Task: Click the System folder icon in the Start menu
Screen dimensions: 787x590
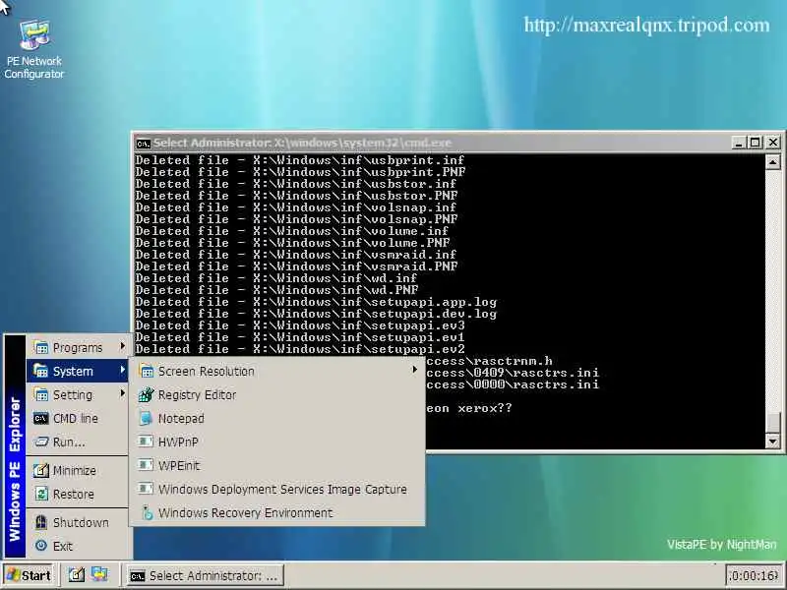Action: click(40, 371)
